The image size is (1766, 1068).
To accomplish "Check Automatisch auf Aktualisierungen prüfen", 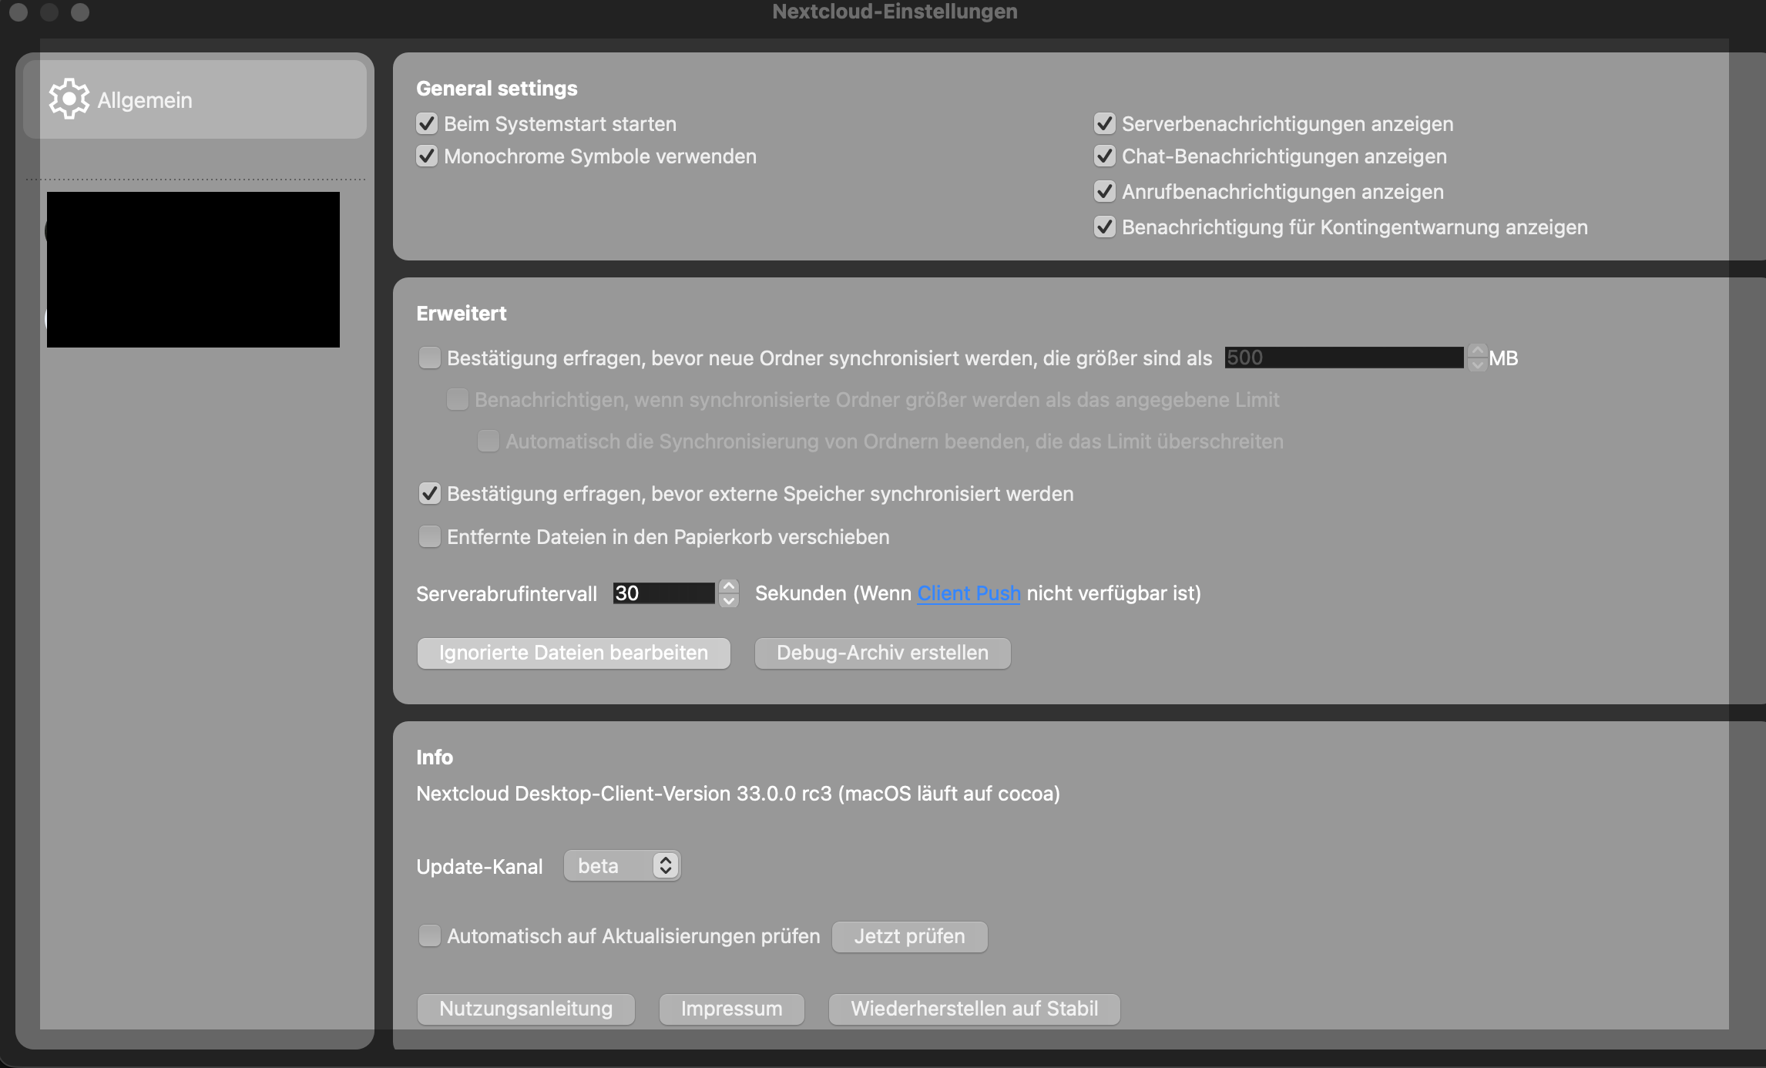I will (430, 935).
